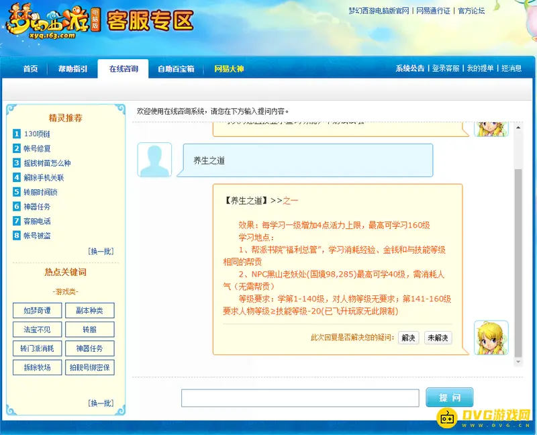The image size is (537, 435).
Task: Click the number 4 badge beside 解除手机关联
Action: (17, 177)
